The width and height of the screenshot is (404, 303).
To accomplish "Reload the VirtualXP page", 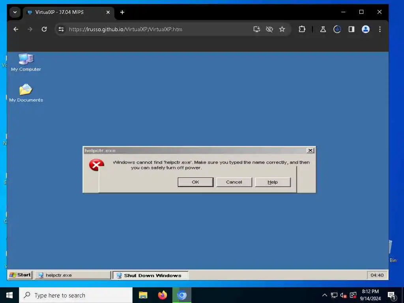I will tap(44, 29).
